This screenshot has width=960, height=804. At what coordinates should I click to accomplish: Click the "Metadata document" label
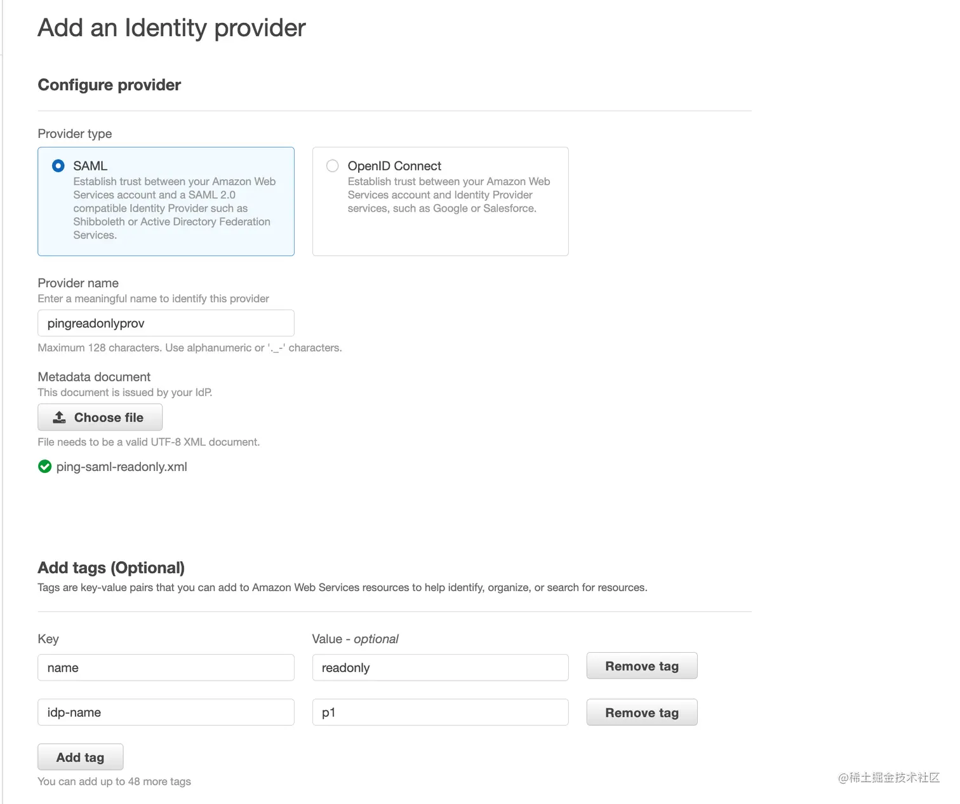point(94,377)
